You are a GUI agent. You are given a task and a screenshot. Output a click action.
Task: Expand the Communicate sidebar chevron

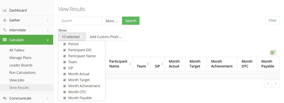(48, 99)
